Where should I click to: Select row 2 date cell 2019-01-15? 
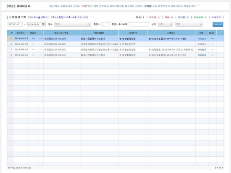pos(21,44)
